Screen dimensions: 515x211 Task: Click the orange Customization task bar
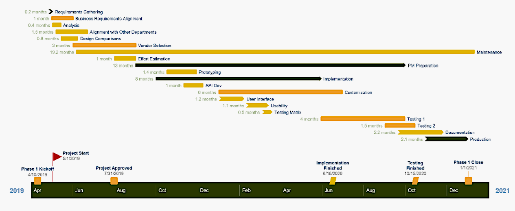(x=280, y=92)
